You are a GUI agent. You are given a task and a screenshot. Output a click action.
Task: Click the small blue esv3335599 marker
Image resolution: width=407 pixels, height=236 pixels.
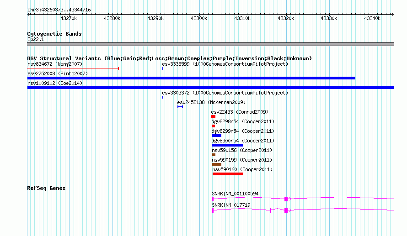click(163, 68)
